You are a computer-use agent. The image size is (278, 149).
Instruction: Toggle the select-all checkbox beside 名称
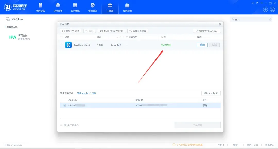point(61,37)
